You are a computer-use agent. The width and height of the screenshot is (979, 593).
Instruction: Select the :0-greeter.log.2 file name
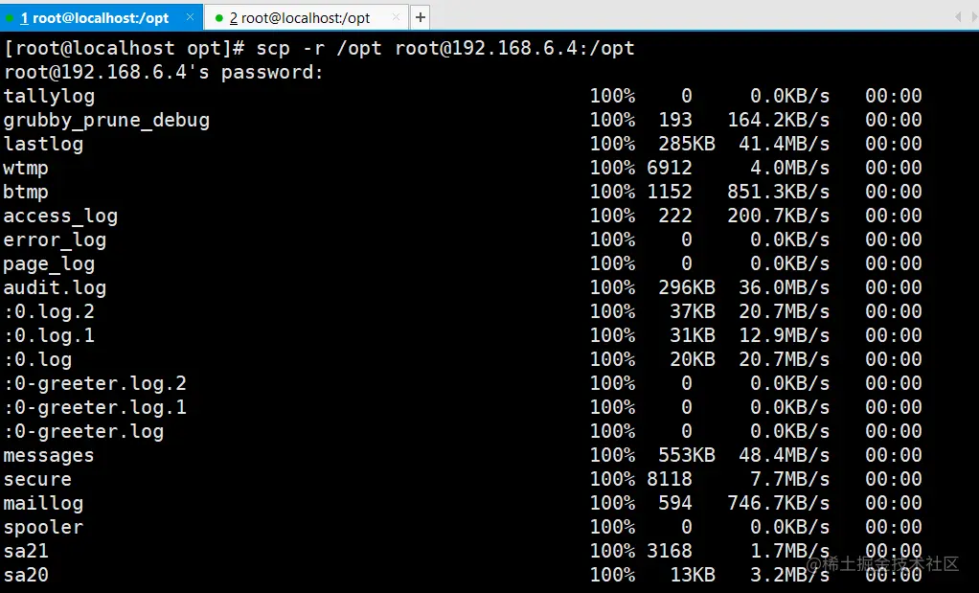pyautogui.click(x=95, y=383)
